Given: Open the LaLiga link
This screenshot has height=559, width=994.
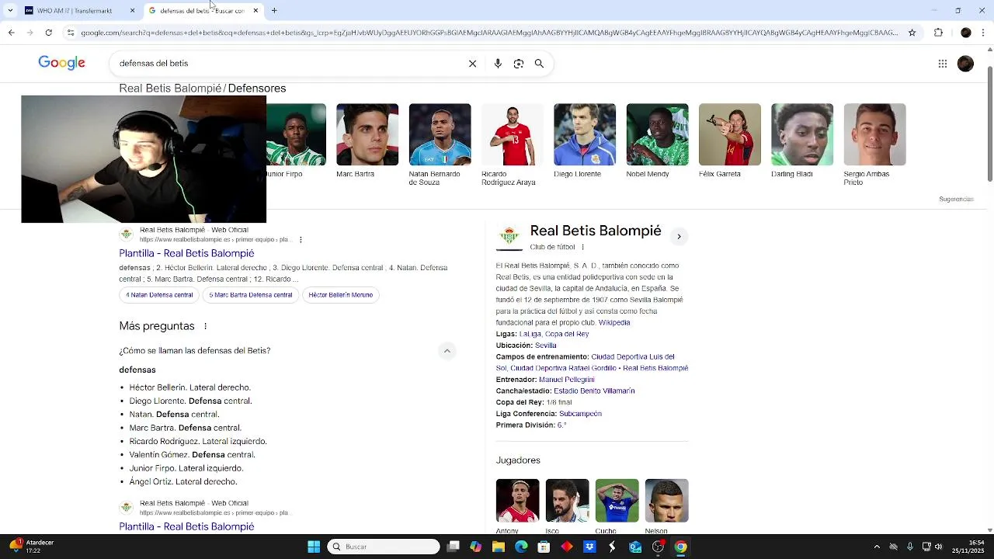Looking at the screenshot, I should pyautogui.click(x=530, y=334).
